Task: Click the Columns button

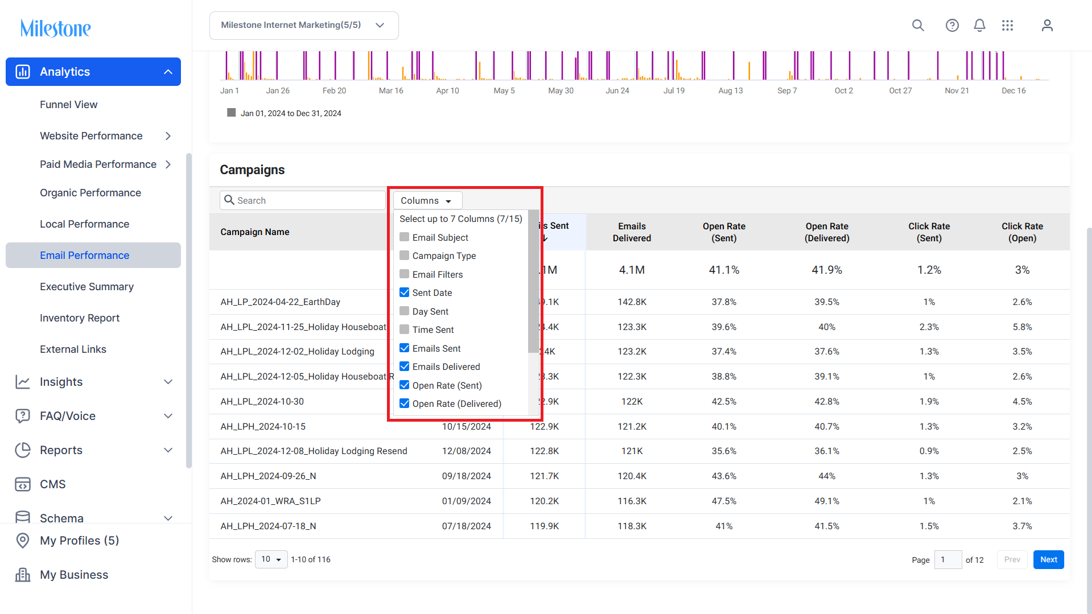Action: [427, 200]
